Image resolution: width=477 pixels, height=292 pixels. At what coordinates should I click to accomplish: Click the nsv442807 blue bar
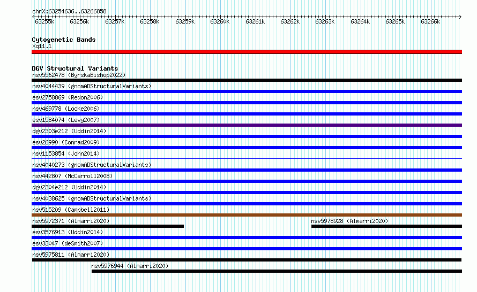click(247, 181)
